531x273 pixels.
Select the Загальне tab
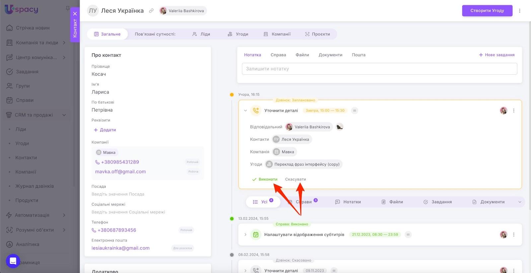tap(107, 34)
